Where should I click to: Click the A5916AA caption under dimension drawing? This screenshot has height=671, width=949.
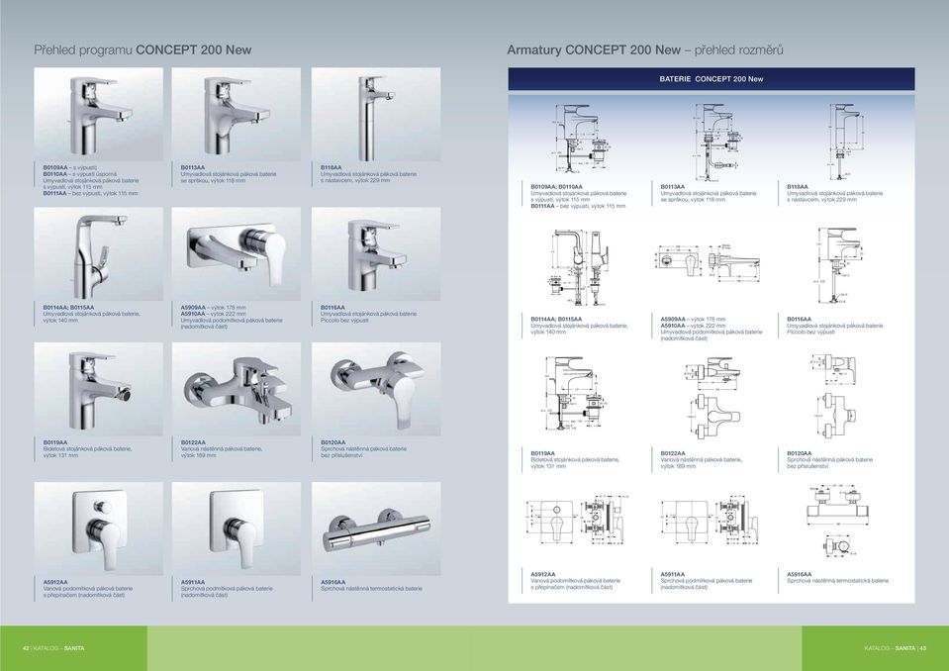(x=837, y=577)
